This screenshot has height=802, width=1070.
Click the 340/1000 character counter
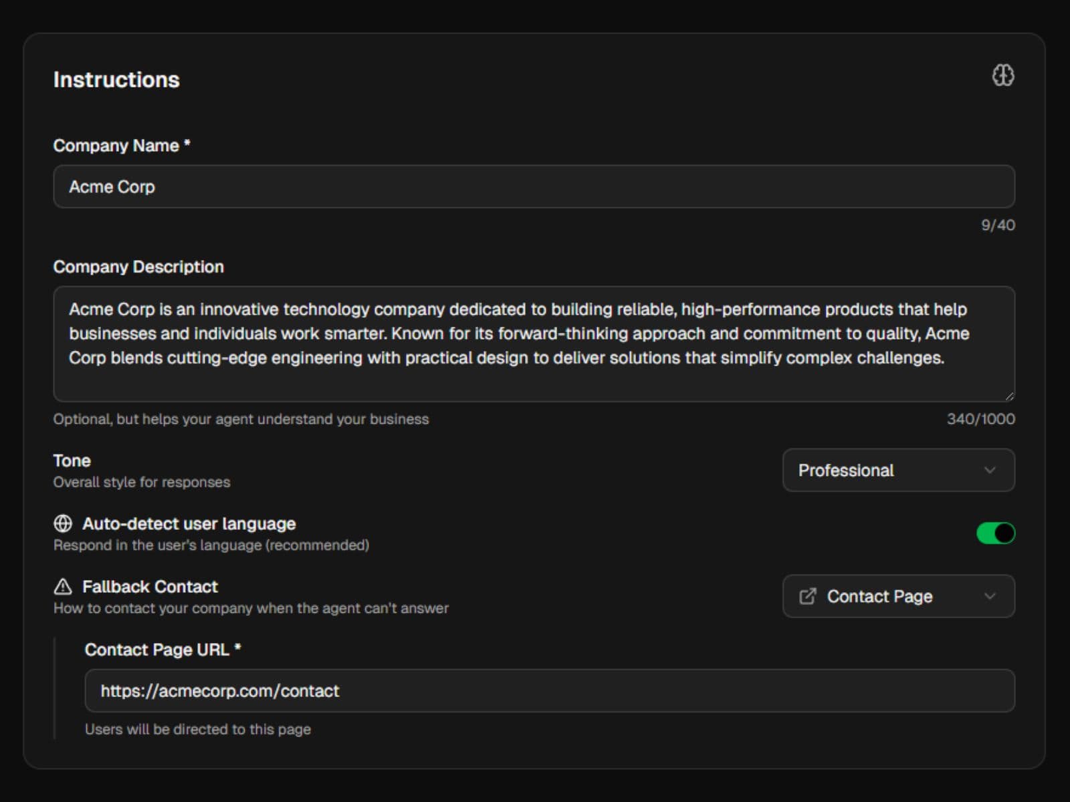click(980, 419)
